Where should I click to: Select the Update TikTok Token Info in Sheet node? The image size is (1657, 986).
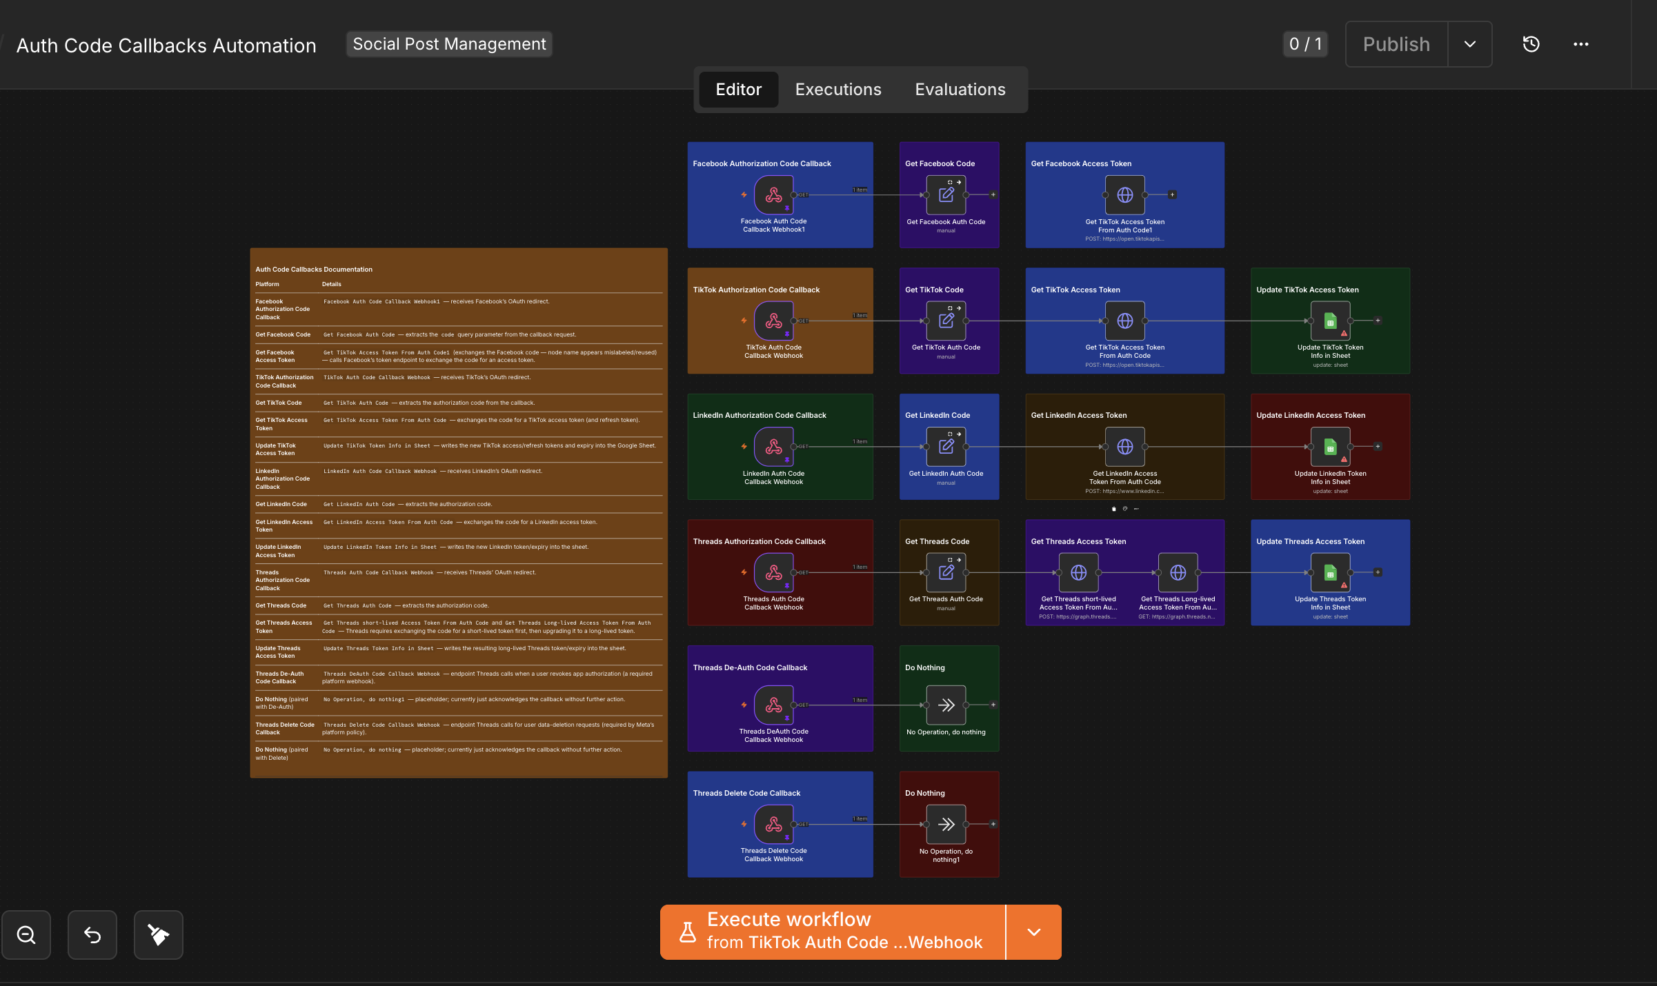pyautogui.click(x=1331, y=321)
